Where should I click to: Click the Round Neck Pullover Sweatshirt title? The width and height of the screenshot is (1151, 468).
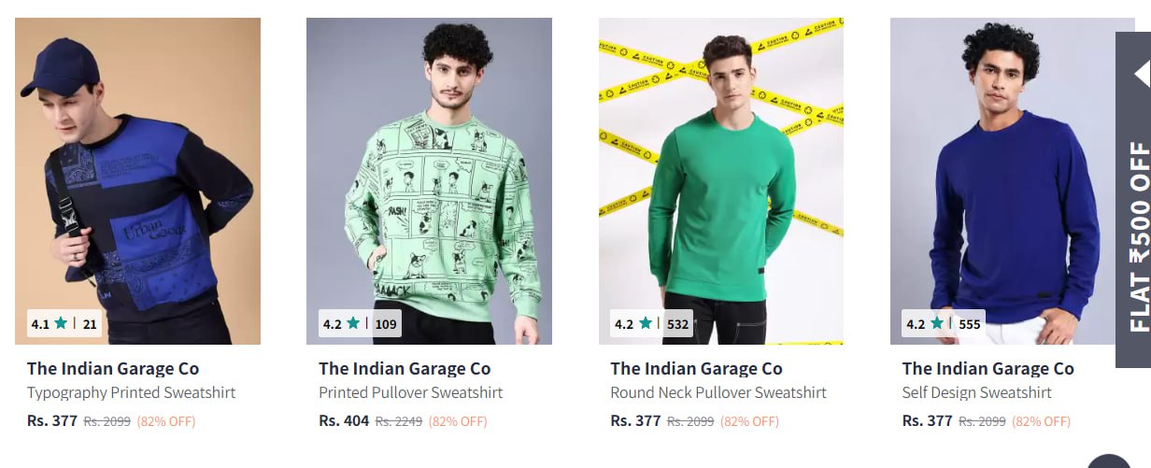tap(718, 392)
